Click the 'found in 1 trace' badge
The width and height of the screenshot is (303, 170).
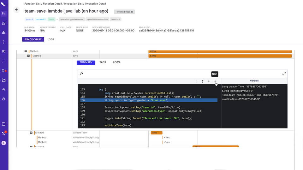(124, 12)
